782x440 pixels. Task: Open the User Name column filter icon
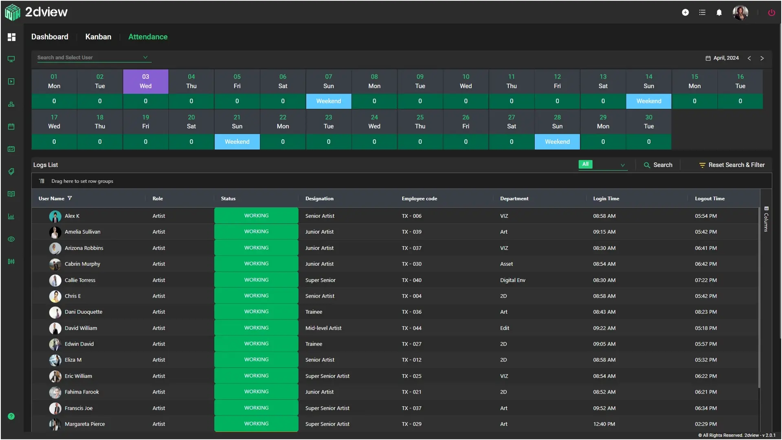(70, 198)
